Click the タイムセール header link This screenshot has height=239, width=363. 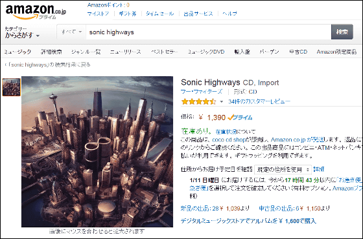click(159, 14)
